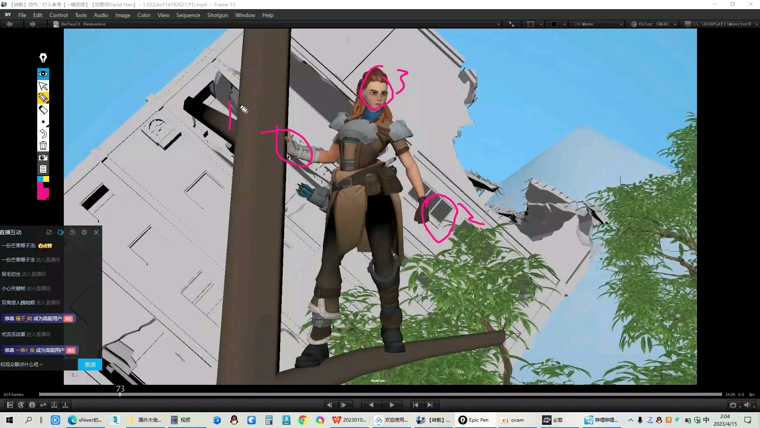
Task: Pick the cyan color swatch
Action: click(40, 179)
